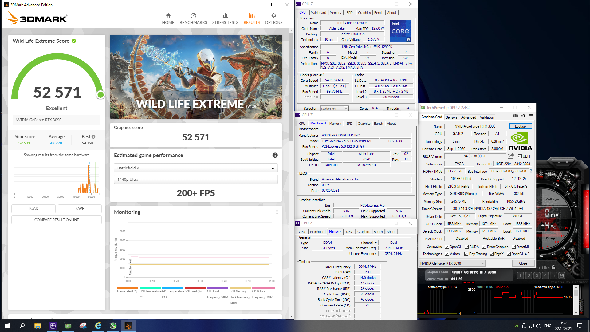
Task: Toggle the Afterburner profile lock icon
Action: click(553, 267)
